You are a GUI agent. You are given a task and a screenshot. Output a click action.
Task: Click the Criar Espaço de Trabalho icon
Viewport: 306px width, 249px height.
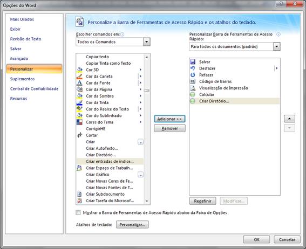(79, 168)
